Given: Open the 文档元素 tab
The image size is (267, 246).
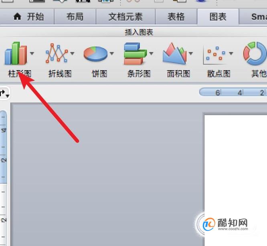Looking at the screenshot, I should tap(125, 17).
